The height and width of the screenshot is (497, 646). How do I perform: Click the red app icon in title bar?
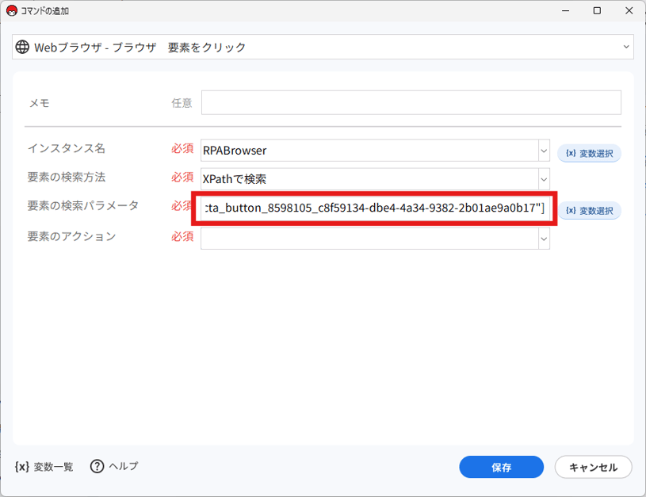click(11, 10)
